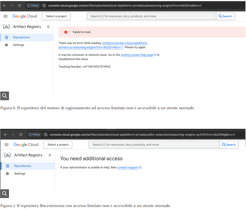Open 'Select a project' picker in lower console
The height and width of the screenshot is (210, 246).
click(x=58, y=145)
